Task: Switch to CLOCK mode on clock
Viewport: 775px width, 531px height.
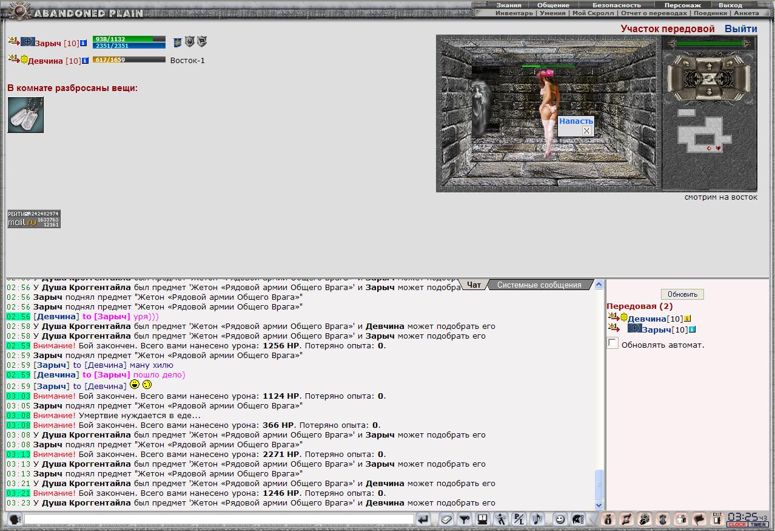Action: [737, 524]
